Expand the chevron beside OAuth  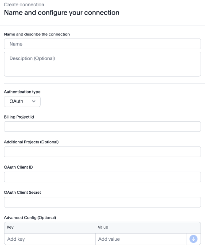[x=34, y=101]
